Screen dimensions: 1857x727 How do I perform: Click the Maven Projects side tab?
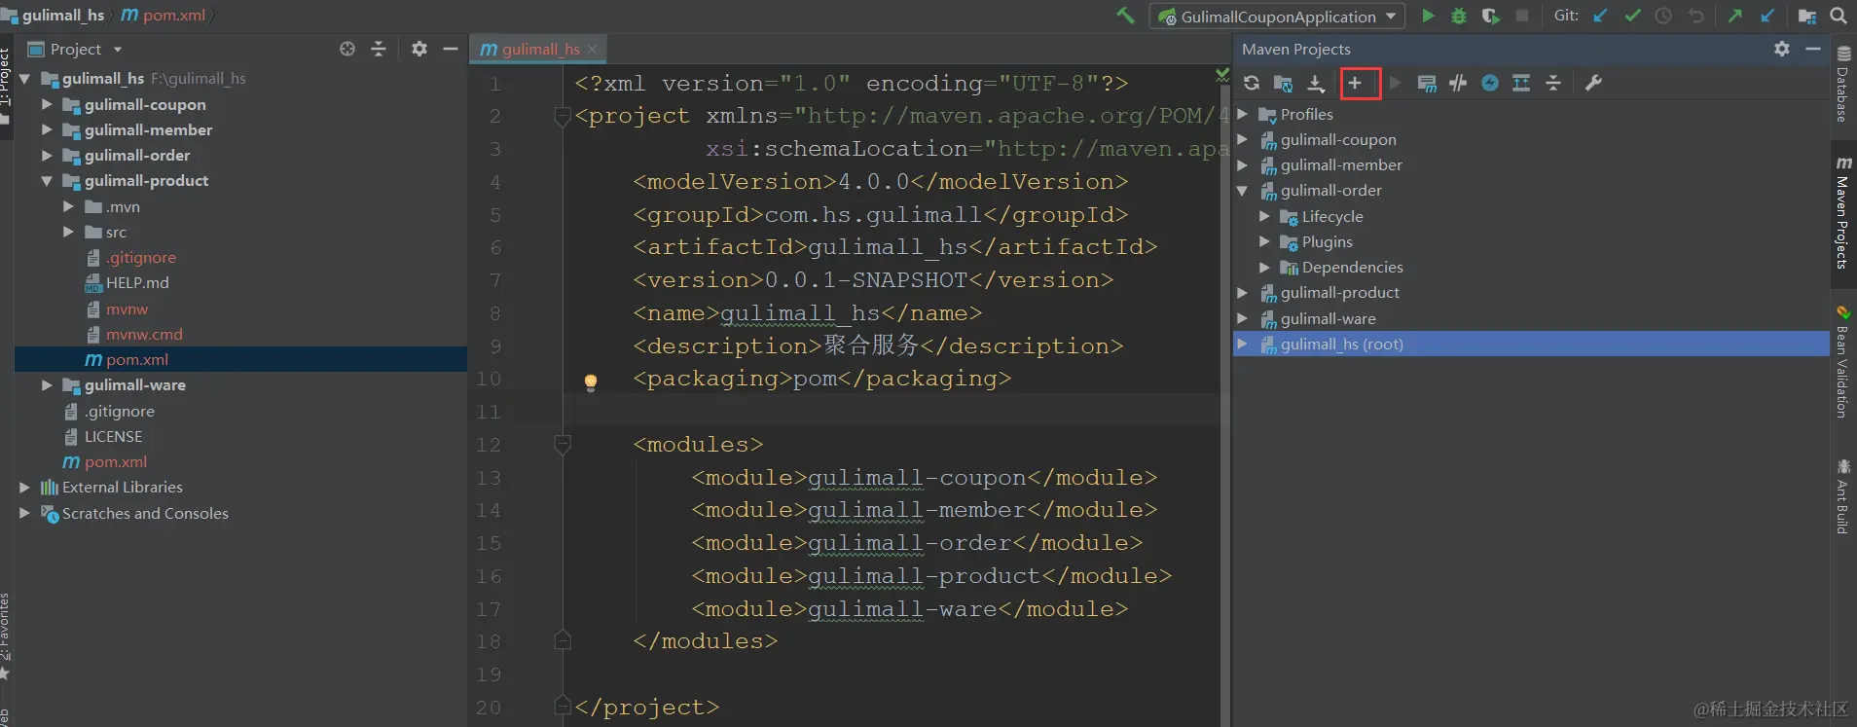1842,213
